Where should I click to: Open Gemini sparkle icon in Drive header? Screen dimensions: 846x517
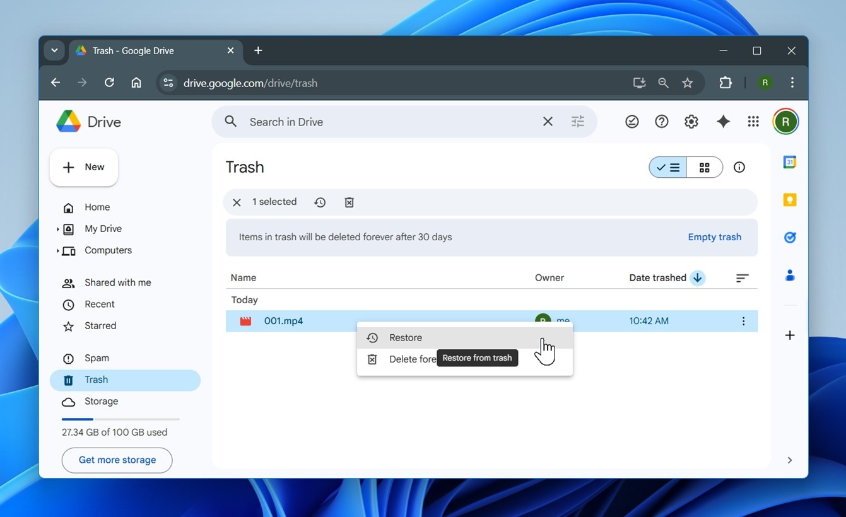tap(723, 122)
